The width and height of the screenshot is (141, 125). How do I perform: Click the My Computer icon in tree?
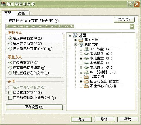point(81,44)
